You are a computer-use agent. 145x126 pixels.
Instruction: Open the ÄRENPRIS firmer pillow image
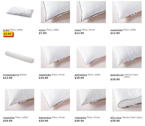tap(55, 100)
